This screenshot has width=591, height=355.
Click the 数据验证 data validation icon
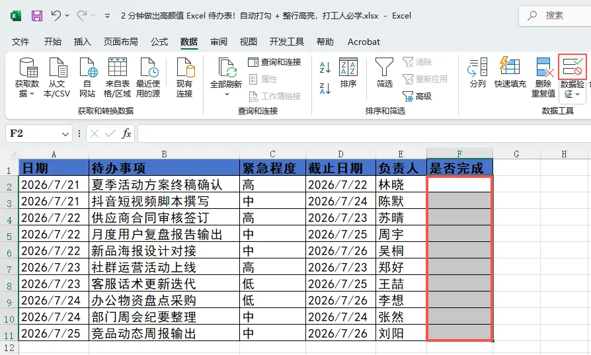click(572, 67)
